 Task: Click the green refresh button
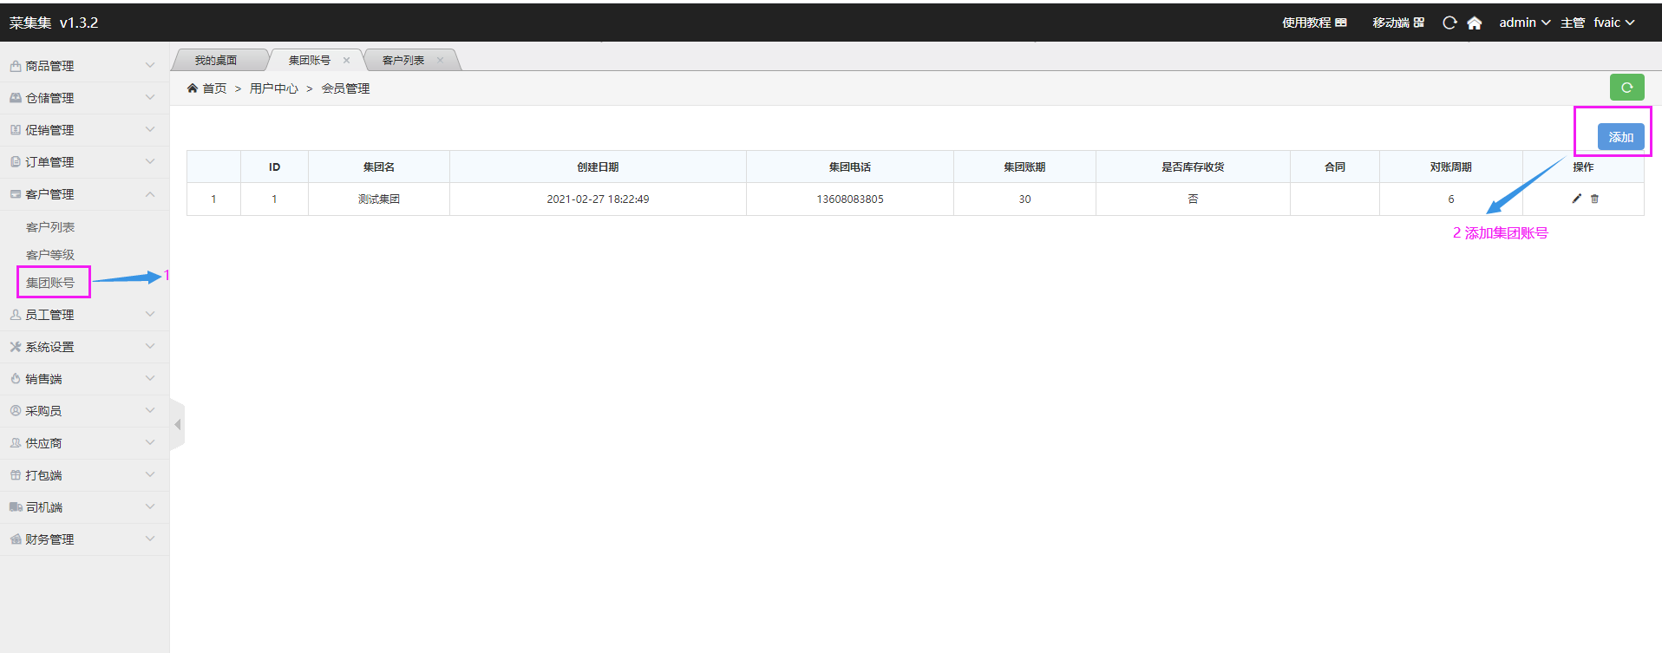pos(1626,88)
